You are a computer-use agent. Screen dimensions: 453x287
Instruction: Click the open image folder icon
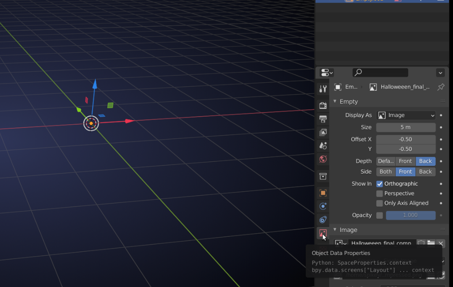pyautogui.click(x=431, y=243)
